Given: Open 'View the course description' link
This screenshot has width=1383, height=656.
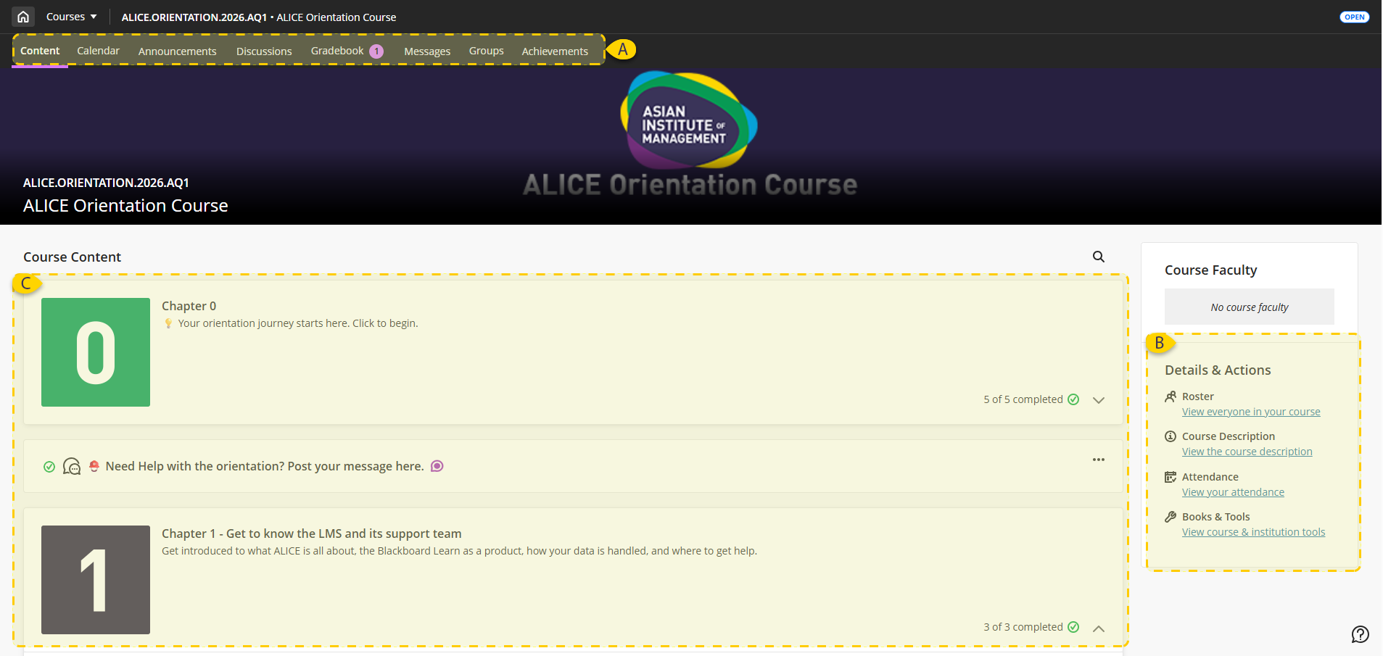Looking at the screenshot, I should (1247, 452).
